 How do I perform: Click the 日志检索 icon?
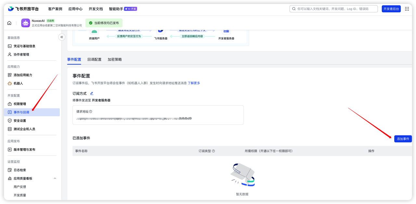pyautogui.click(x=10, y=170)
